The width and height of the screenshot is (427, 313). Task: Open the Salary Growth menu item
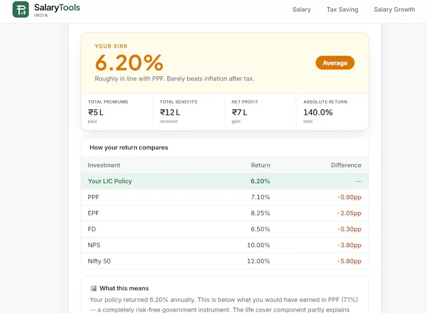[394, 10]
